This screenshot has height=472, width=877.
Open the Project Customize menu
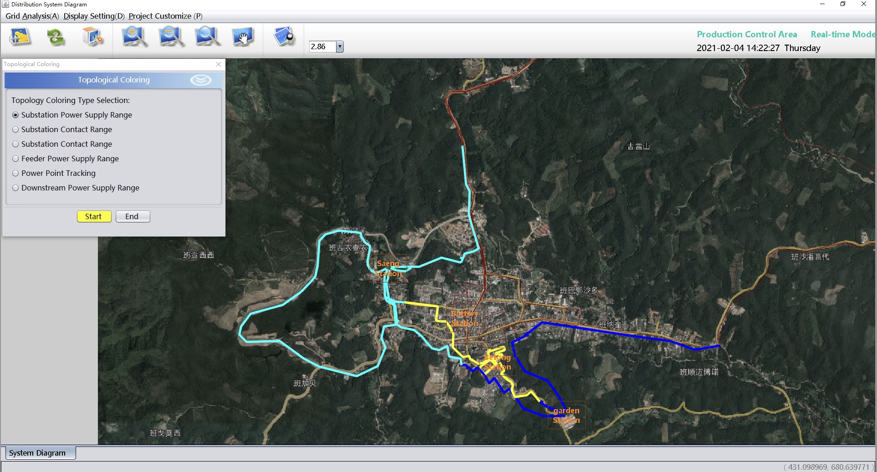coord(165,16)
